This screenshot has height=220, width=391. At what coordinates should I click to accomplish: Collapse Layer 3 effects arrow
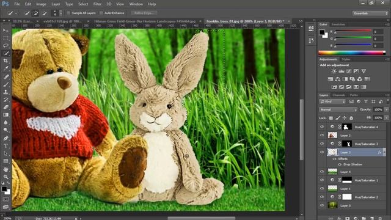click(384, 152)
